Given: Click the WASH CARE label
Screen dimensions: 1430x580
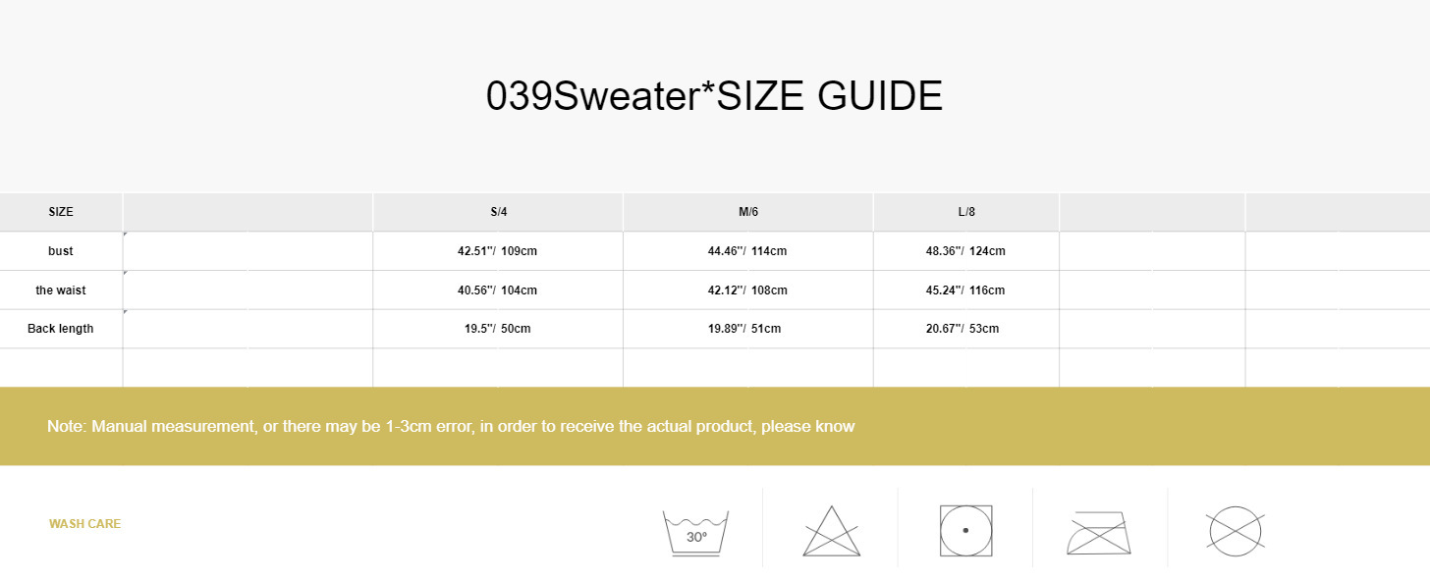Looking at the screenshot, I should tap(84, 524).
